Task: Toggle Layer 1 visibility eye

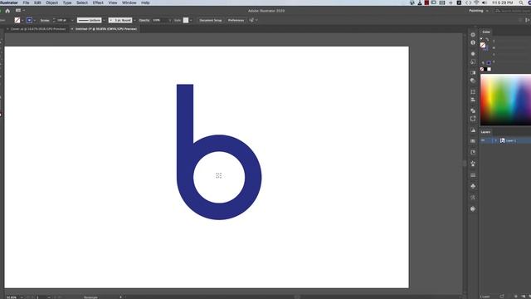Action: click(x=483, y=140)
